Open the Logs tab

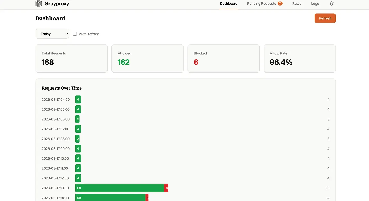click(x=315, y=4)
